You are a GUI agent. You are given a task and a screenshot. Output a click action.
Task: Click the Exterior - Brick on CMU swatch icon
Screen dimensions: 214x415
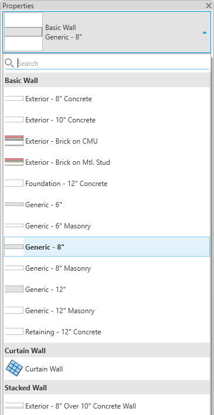[14, 141]
